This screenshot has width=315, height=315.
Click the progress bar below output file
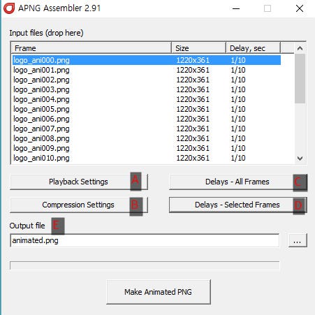click(x=145, y=265)
